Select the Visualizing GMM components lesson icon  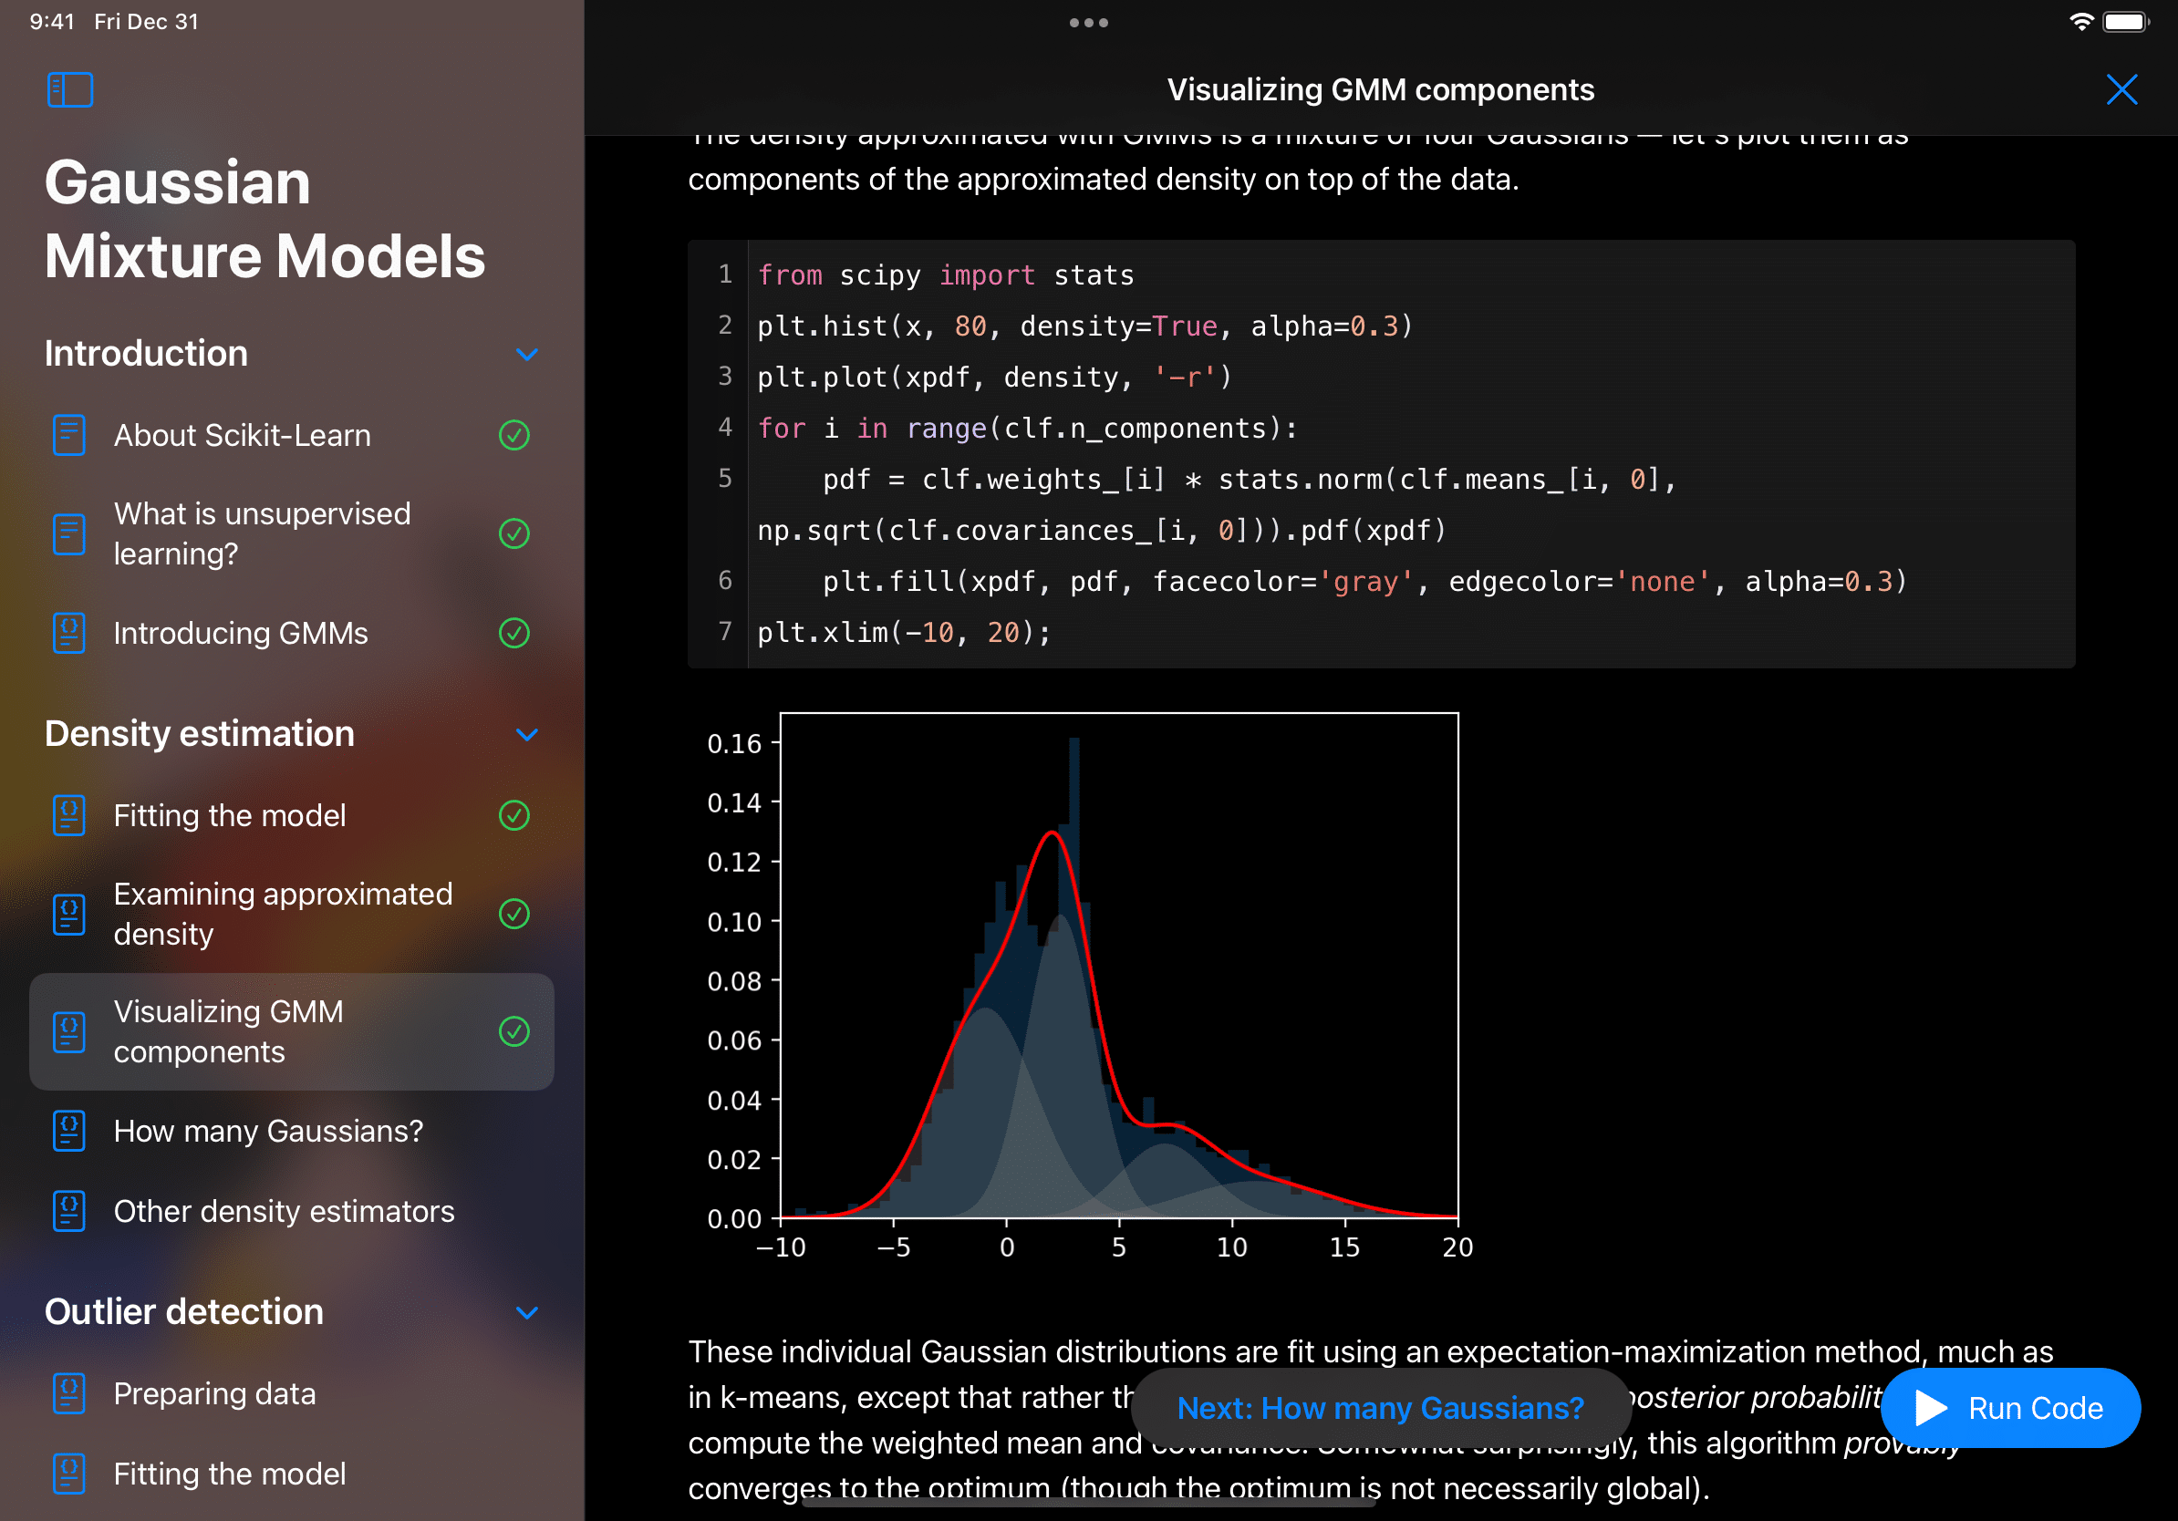click(x=67, y=1031)
